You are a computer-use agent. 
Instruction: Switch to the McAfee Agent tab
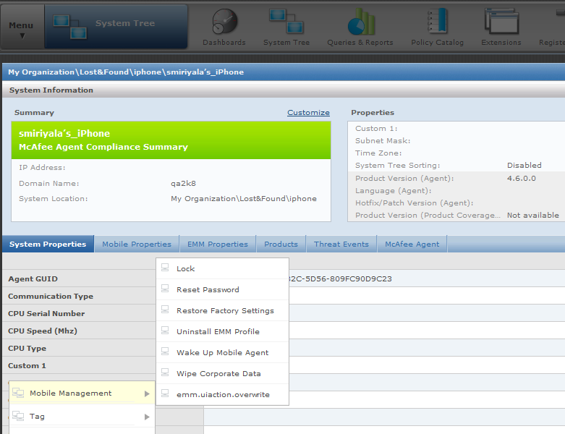click(412, 244)
